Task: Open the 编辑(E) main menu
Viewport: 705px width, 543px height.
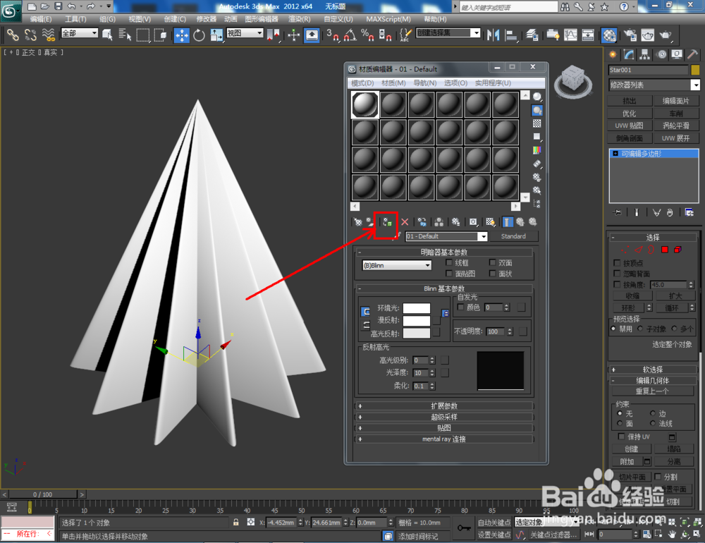Action: coord(40,19)
